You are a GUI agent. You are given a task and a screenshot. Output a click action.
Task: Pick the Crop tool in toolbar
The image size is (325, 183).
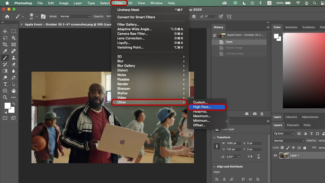click(x=5, y=45)
